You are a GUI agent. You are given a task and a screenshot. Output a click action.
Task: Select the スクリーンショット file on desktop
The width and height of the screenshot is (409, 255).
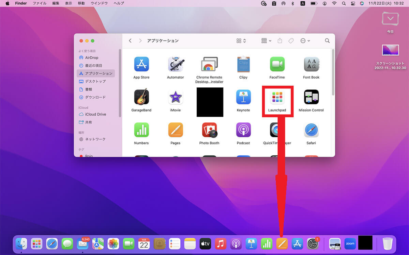390,57
